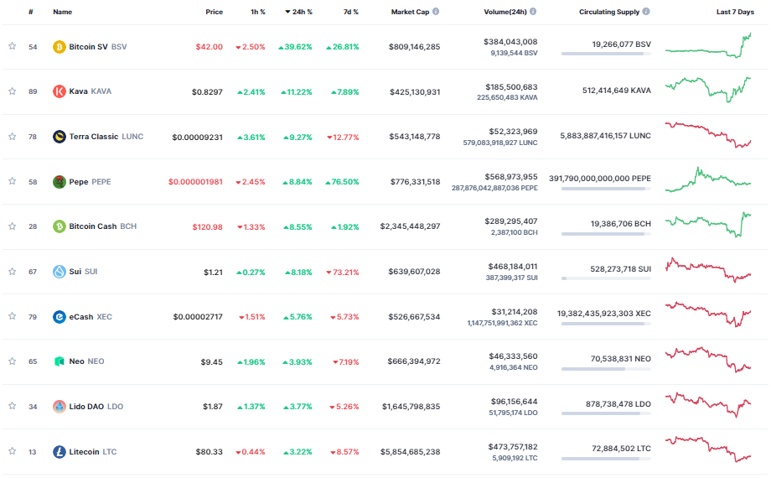Open Litecoin 7-day sparkline chart
Screen dimensions: 771x478
[708, 449]
